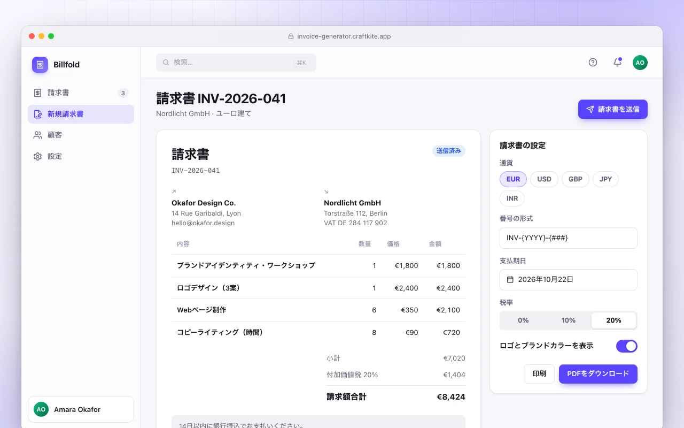684x428 pixels.
Task: Toggle ロゴとブランドカラーを表示 switch
Action: tap(627, 346)
